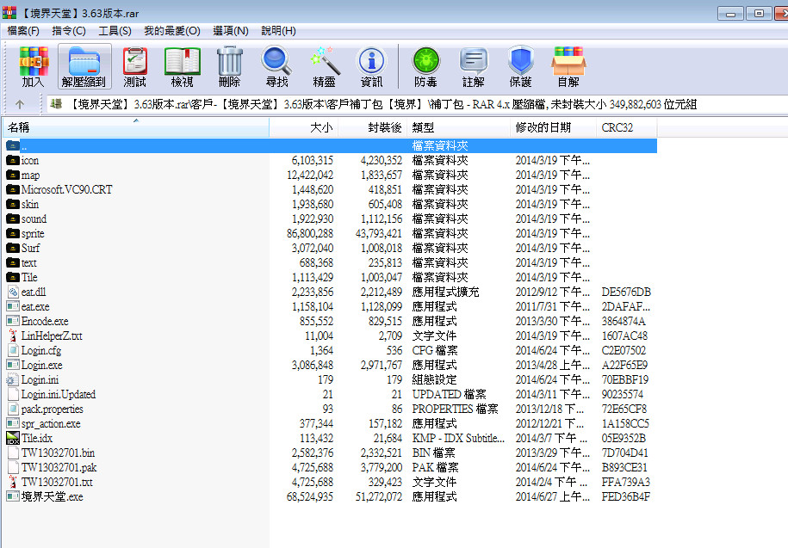Viewport: 788px width, 548px height.
Task: Open the 檔案(F) menu
Action: (x=23, y=31)
